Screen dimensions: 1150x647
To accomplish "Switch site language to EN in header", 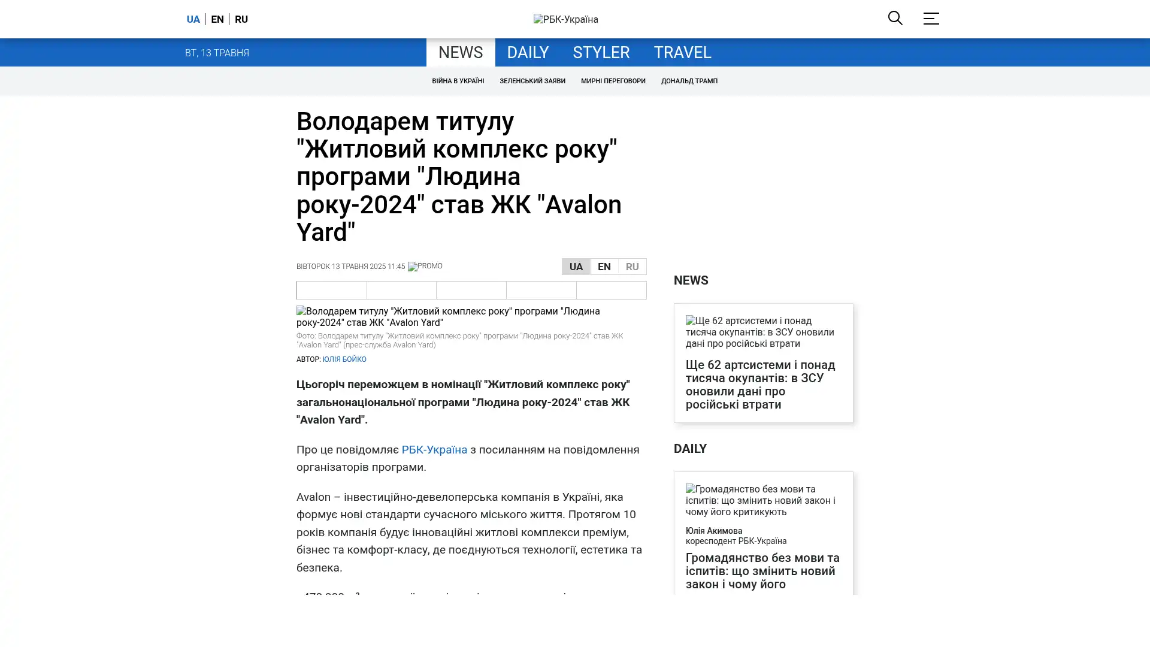I will [x=217, y=19].
